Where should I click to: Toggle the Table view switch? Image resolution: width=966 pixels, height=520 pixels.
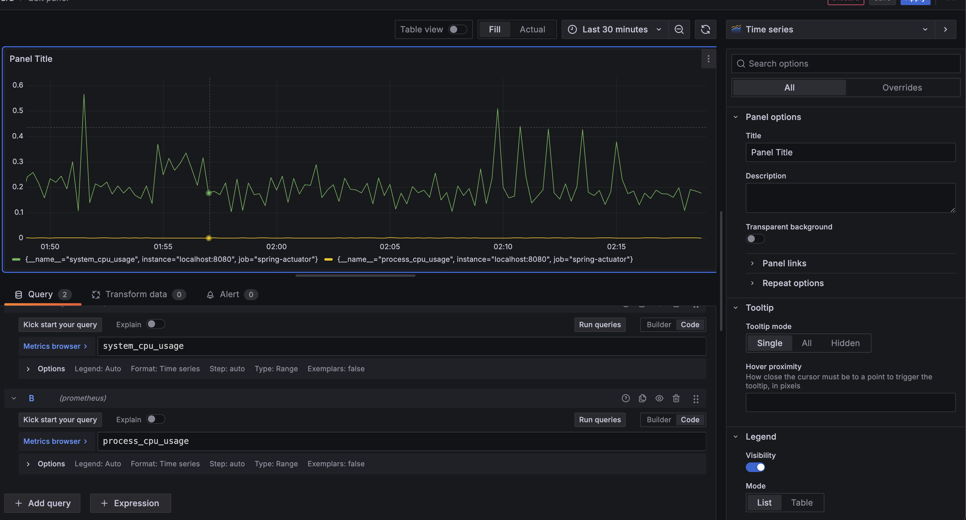coord(457,29)
